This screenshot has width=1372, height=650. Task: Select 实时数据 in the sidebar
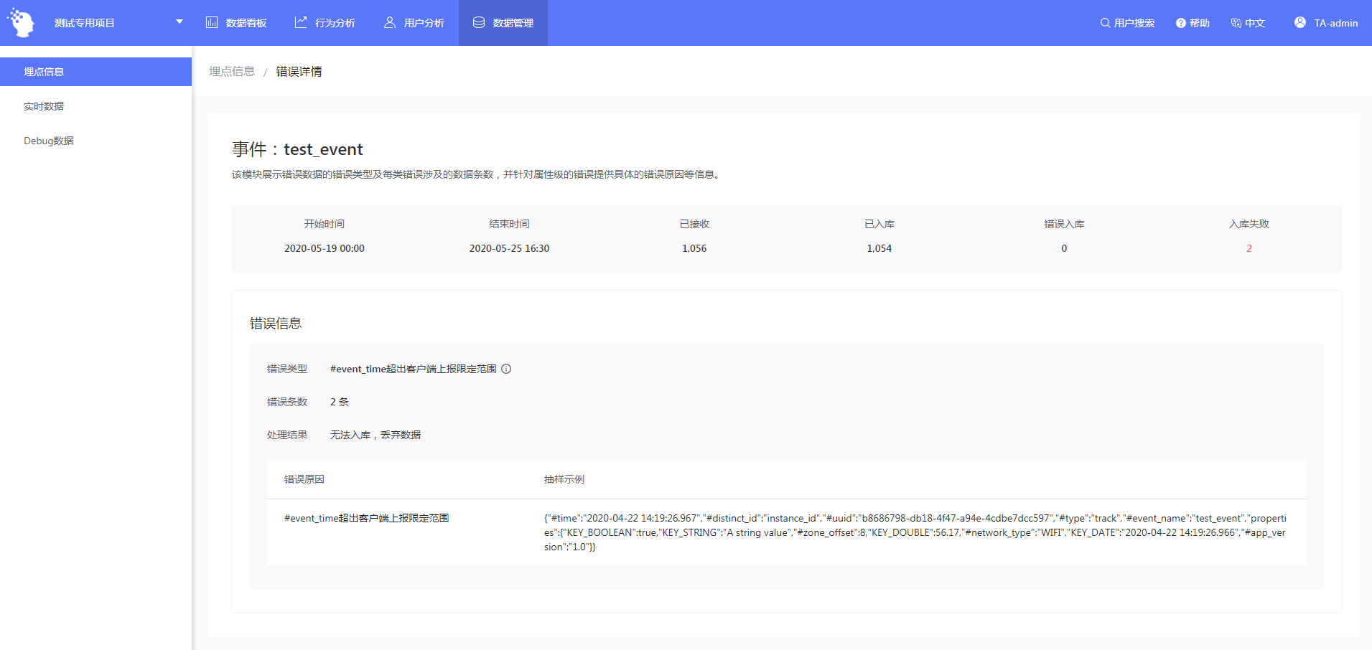point(95,106)
